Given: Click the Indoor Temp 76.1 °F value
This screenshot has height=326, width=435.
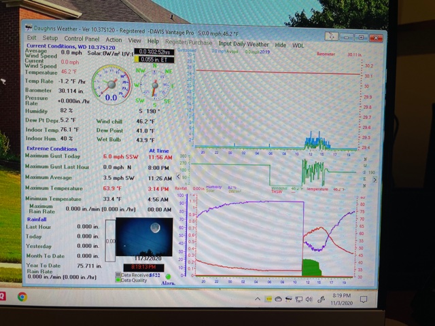Looking at the screenshot, I should (x=69, y=130).
